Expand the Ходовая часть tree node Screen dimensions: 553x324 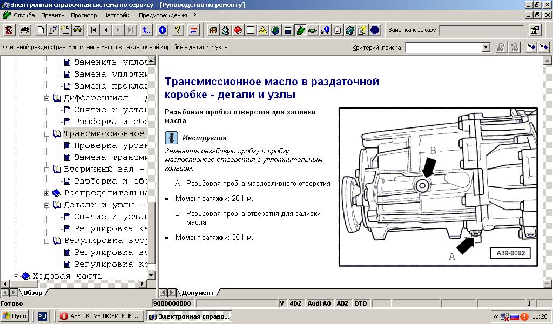click(16, 276)
